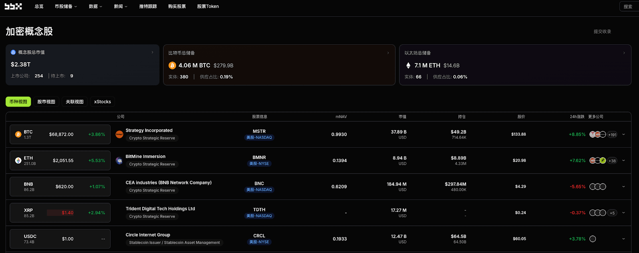Click the $64.5B holdings value for CRCL
The height and width of the screenshot is (253, 639).
pyautogui.click(x=458, y=236)
